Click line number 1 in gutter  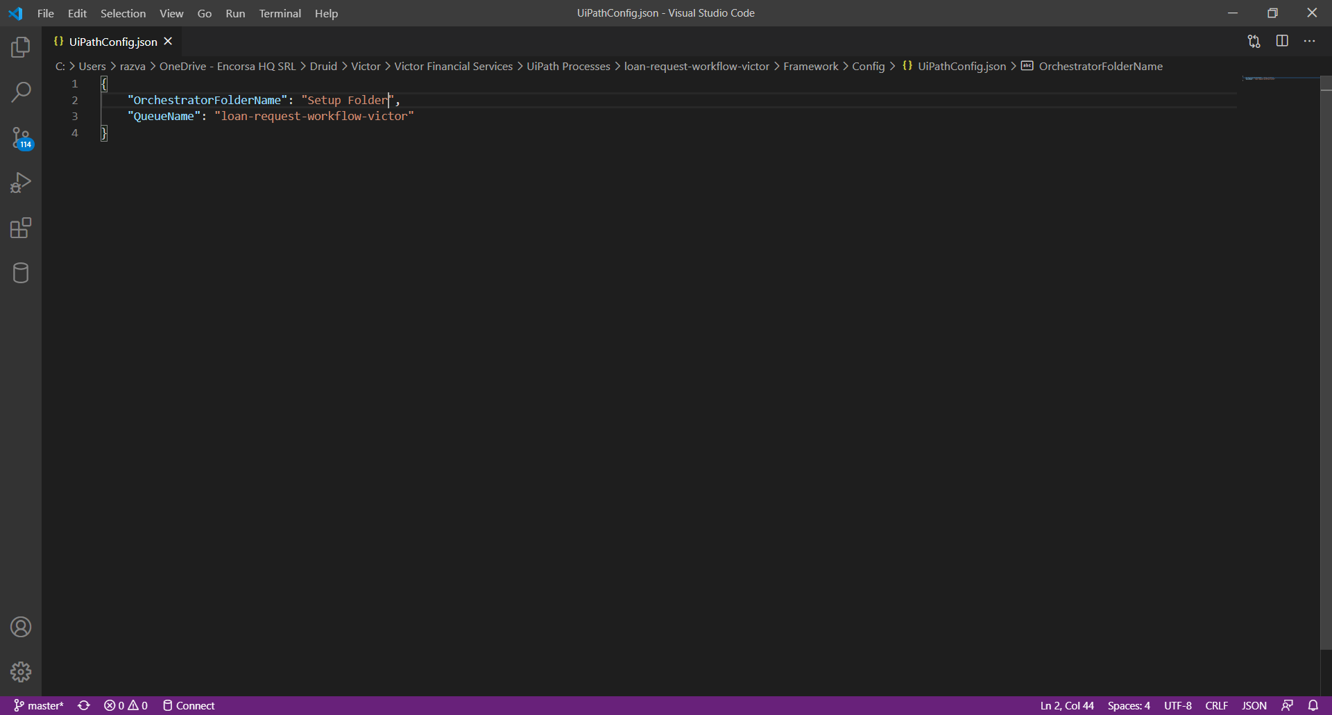point(75,83)
